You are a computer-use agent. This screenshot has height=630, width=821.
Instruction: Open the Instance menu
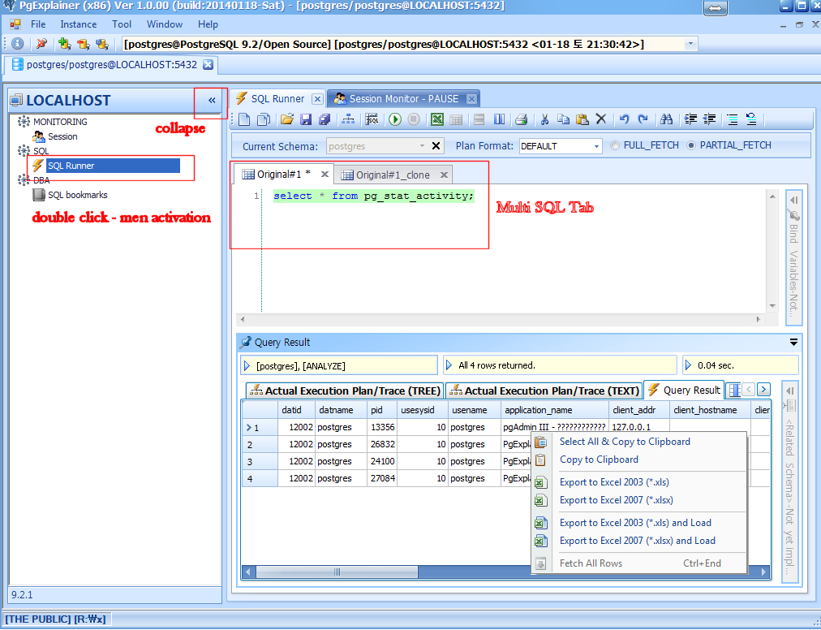pyautogui.click(x=79, y=24)
